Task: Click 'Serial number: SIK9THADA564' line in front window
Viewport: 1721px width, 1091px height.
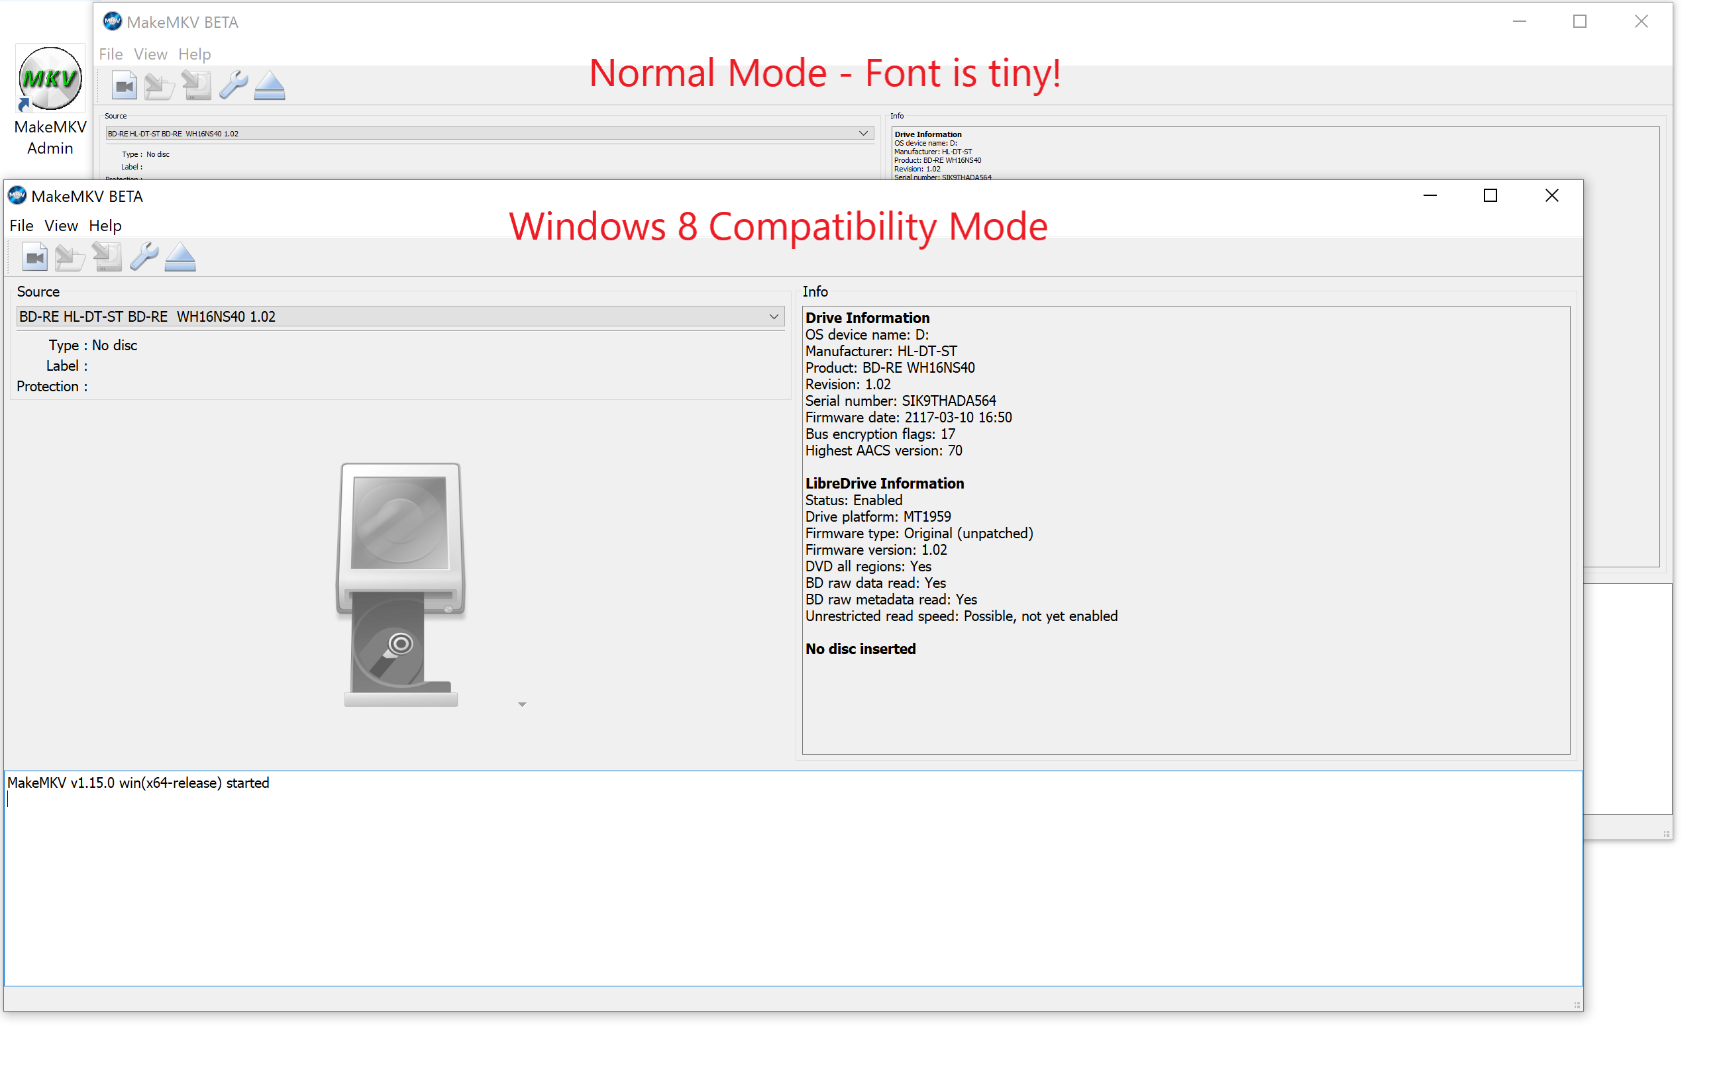Action: [x=900, y=401]
